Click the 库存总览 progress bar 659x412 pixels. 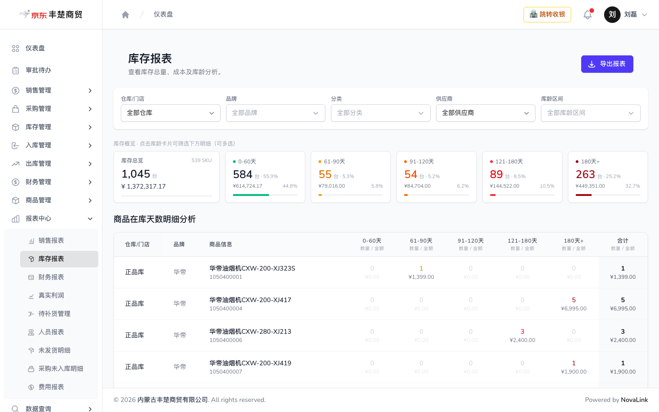[167, 196]
